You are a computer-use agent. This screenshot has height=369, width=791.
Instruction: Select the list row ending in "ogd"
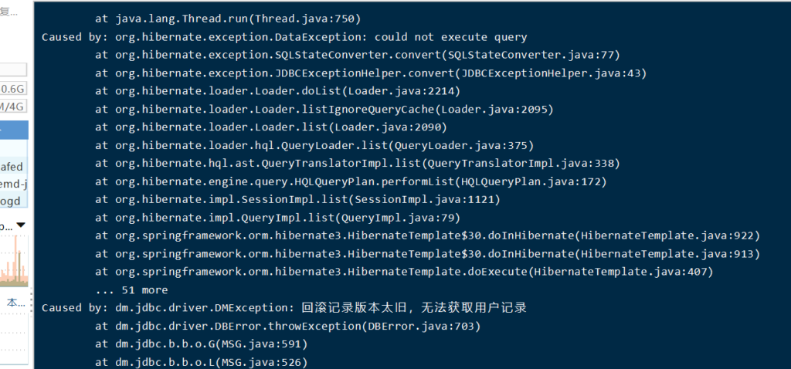click(13, 201)
